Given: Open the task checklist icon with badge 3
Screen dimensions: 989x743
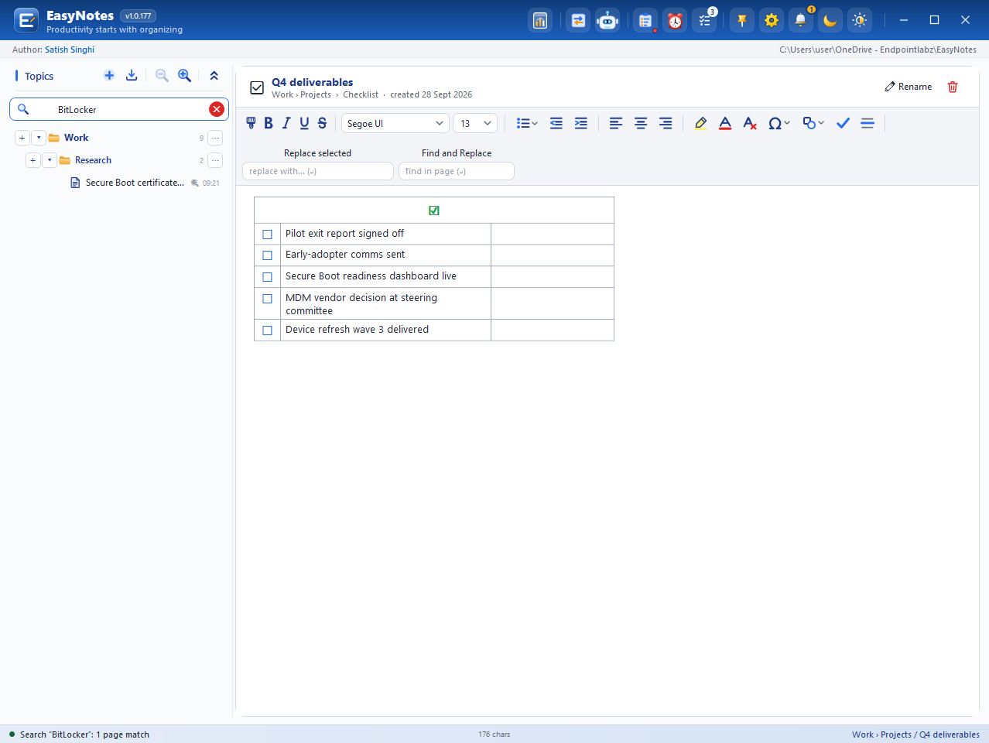Looking at the screenshot, I should click(x=705, y=21).
